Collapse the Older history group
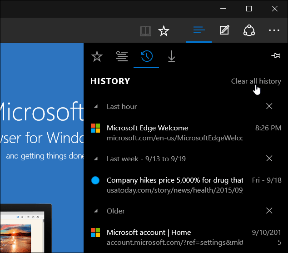Screen dimensions: 288x253 point(96,211)
